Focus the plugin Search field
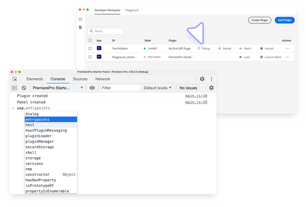The width and height of the screenshot is (306, 207). pyautogui.click(x=105, y=31)
